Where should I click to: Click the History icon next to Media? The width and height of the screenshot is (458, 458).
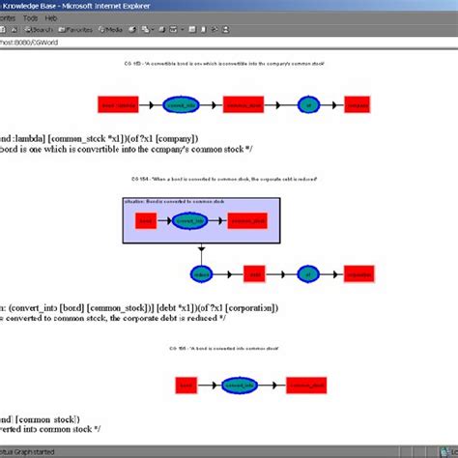[x=132, y=30]
